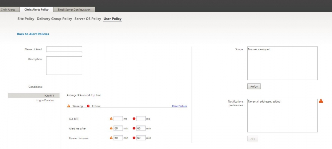Select the User Policy section
This screenshot has width=332, height=149.
click(113, 19)
